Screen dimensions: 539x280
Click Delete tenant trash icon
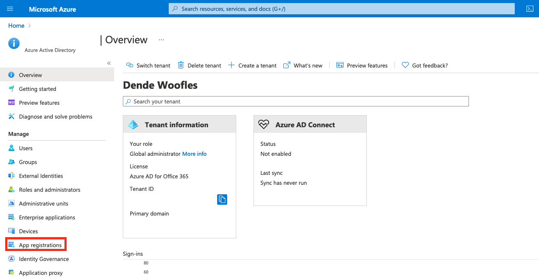pos(181,65)
